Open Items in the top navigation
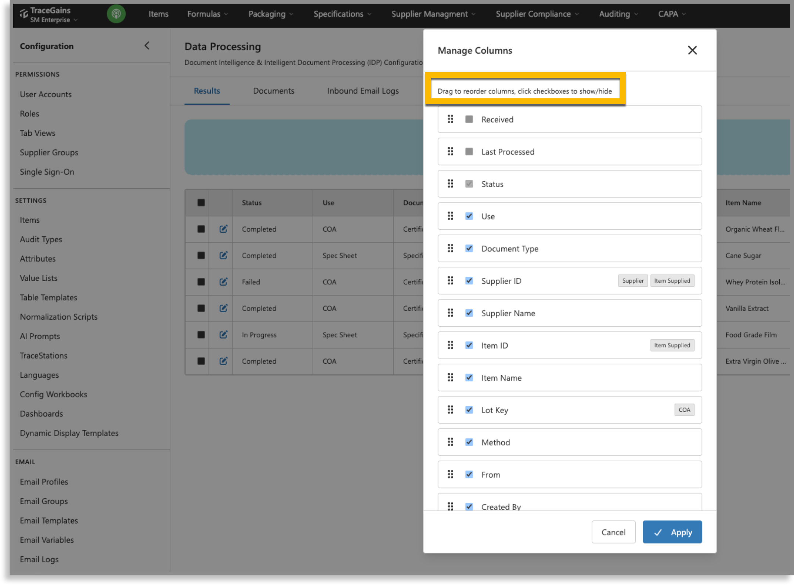The image size is (794, 585). pyautogui.click(x=158, y=14)
